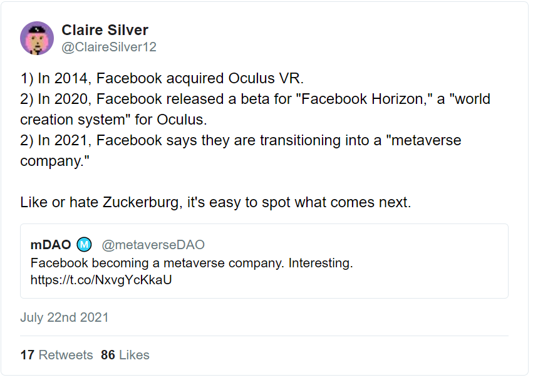Click the word company." in tweet
533x380 pixels.
click(54, 161)
